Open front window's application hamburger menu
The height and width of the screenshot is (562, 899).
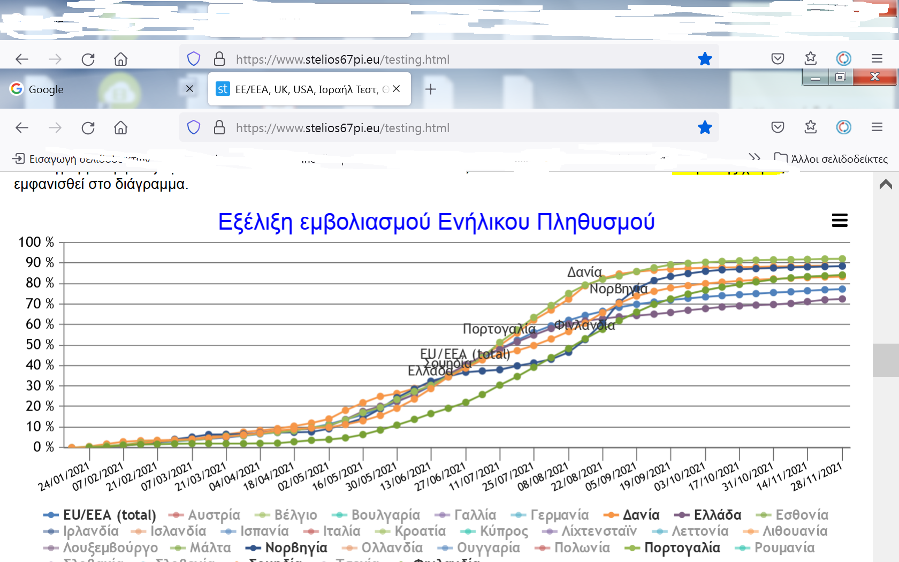click(877, 127)
